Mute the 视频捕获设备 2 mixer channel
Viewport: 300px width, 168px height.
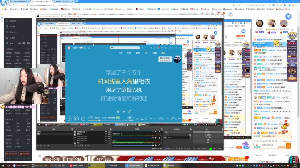156,138
